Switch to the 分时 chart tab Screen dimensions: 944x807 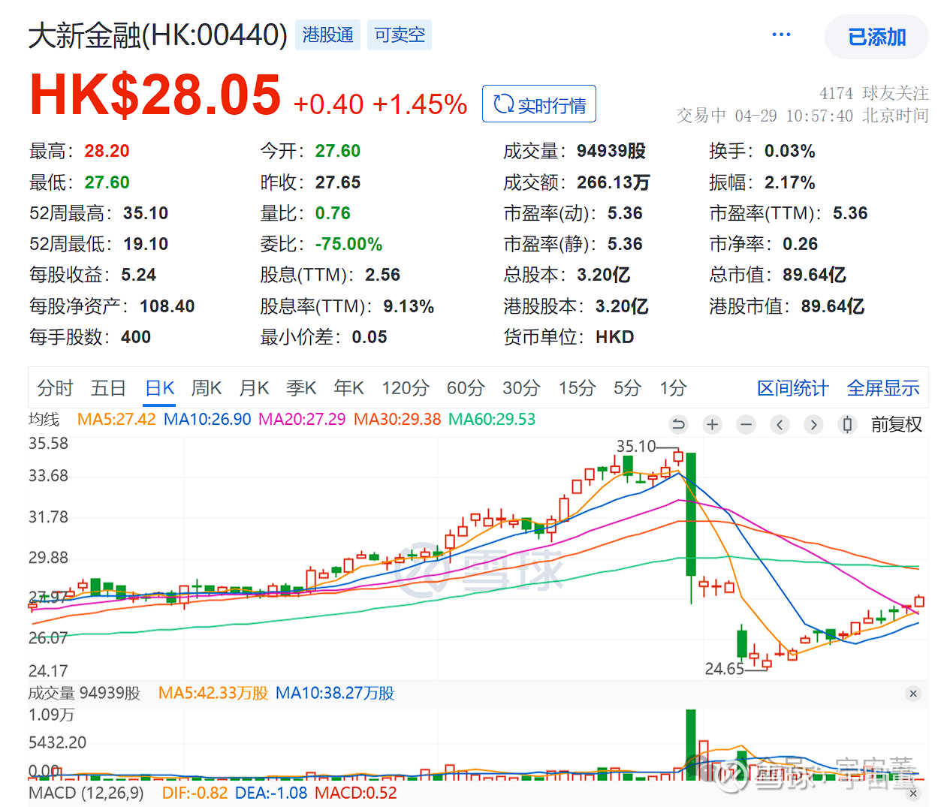pyautogui.click(x=55, y=388)
